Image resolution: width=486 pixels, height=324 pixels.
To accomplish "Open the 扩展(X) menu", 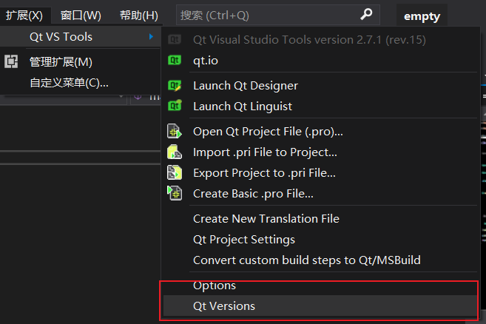I will 24,16.
